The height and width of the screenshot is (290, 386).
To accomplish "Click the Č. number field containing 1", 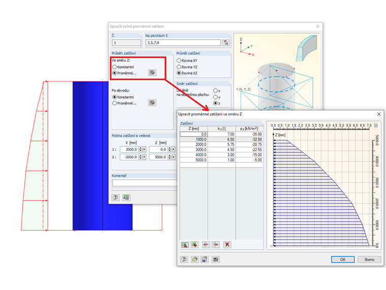I will 126,43.
